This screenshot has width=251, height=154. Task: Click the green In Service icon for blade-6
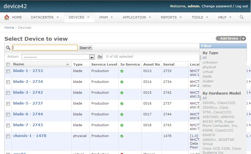coord(122,114)
